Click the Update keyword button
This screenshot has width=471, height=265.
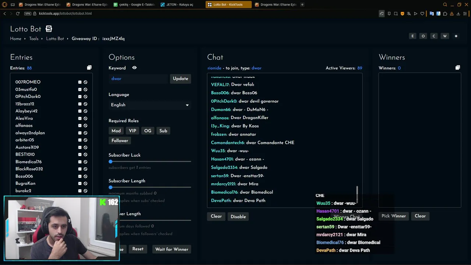[x=180, y=79]
